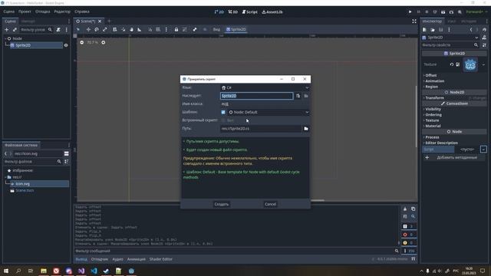Switch to 3D workspace
The image size is (491, 276).
[x=233, y=12]
